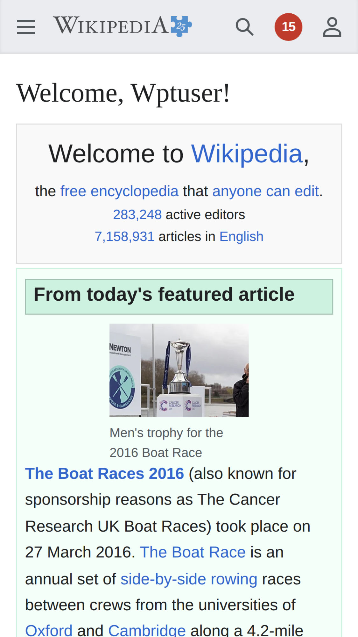358x637 pixels.
Task: Open the Boat Race trophy image
Action: coord(179,370)
